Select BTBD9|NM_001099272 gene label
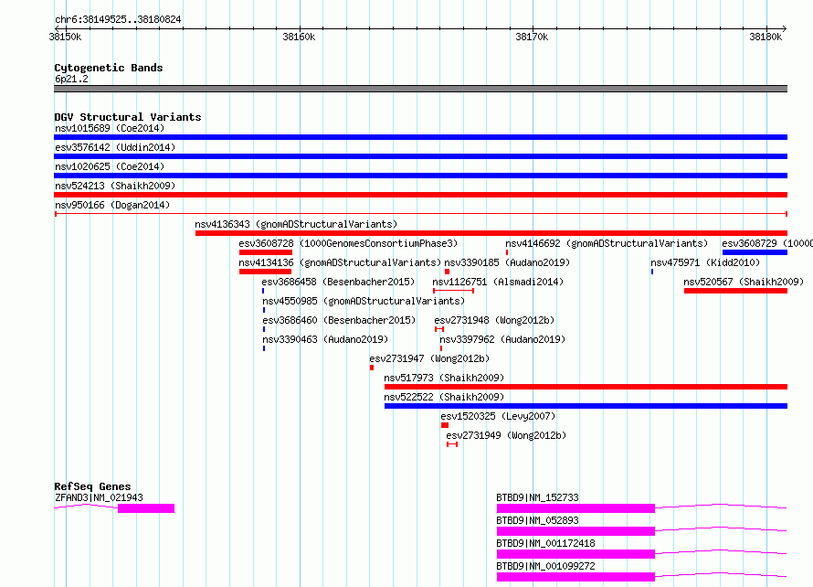This screenshot has width=813, height=587. (x=545, y=566)
